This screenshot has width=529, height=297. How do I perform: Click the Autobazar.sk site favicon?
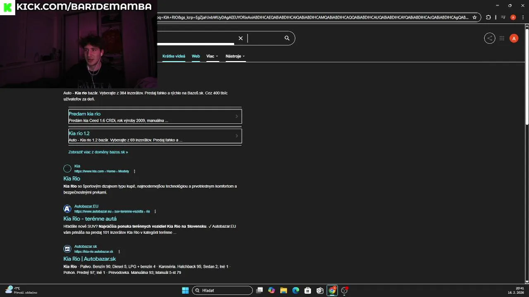tap(67, 249)
